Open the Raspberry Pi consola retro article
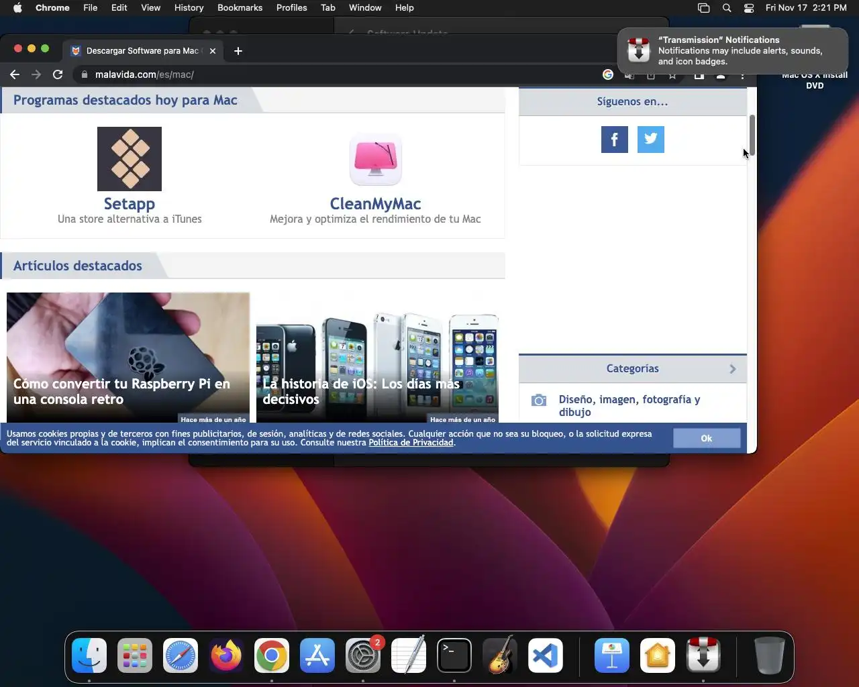The image size is (859, 687). point(128,358)
